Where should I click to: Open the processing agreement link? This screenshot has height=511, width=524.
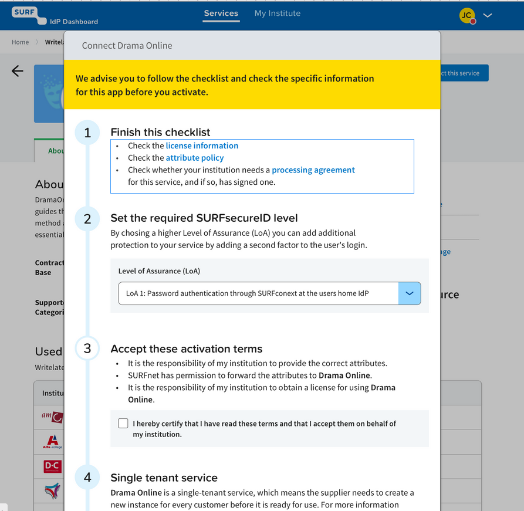pos(313,170)
